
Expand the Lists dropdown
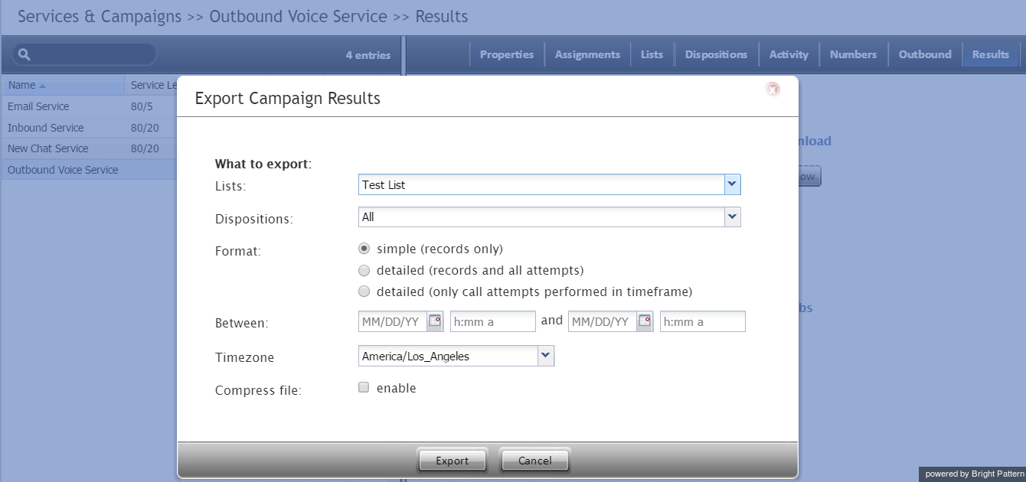pyautogui.click(x=732, y=184)
